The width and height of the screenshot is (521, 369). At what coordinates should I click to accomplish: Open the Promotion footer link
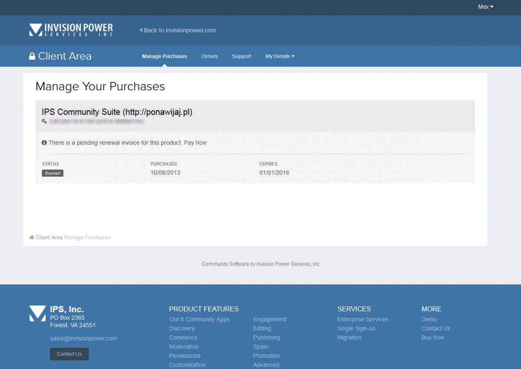[267, 356]
